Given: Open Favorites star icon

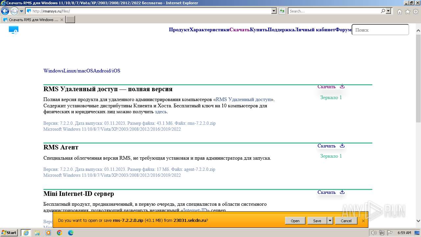Looking at the screenshot, I should pyautogui.click(x=408, y=12).
